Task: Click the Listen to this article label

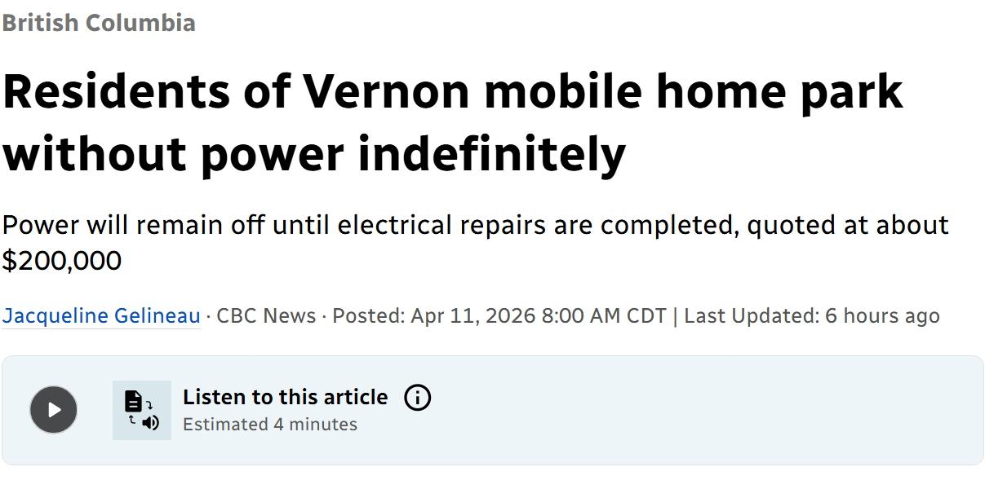Action: tap(286, 397)
